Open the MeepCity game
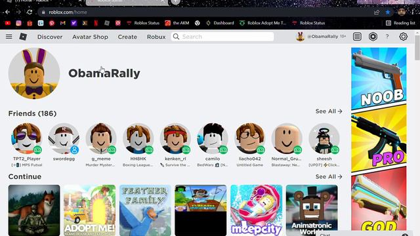Viewport: 420px width, 236px height. pos(257,210)
